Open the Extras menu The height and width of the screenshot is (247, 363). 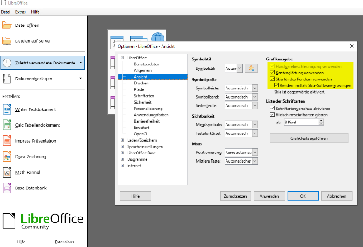pyautogui.click(x=20, y=12)
